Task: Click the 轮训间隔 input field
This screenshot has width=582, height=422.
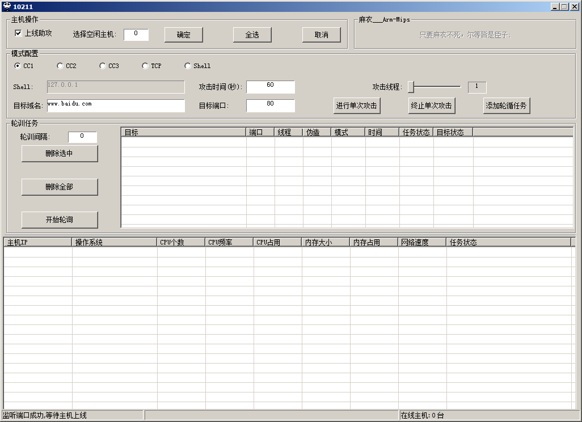Action: click(x=82, y=137)
